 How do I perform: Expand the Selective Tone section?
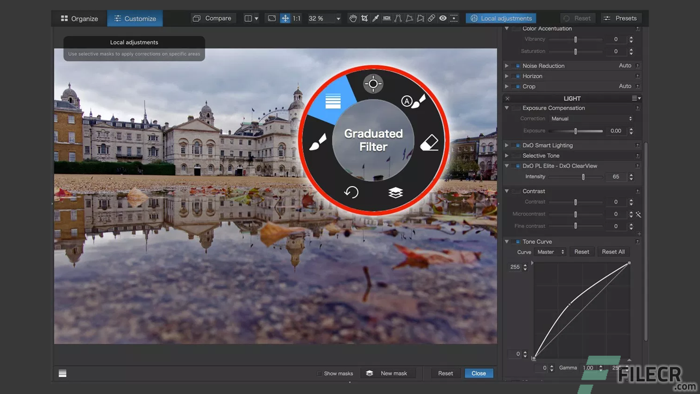(507, 156)
